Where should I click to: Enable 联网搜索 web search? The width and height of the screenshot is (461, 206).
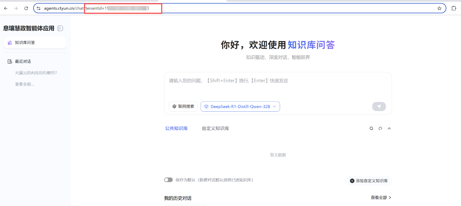click(183, 107)
